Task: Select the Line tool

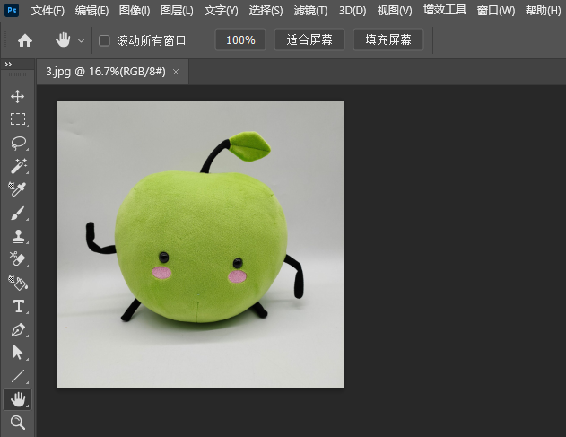Action: 18,376
